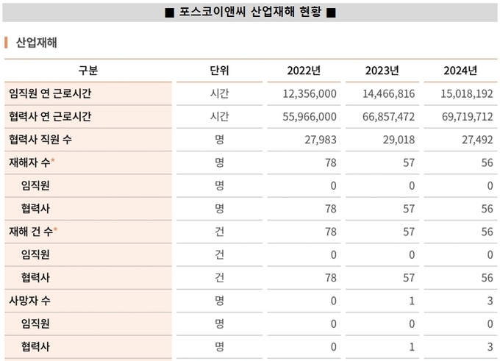The height and width of the screenshot is (361, 500).
Task: Select the 사망자 수 row label
Action: click(29, 301)
